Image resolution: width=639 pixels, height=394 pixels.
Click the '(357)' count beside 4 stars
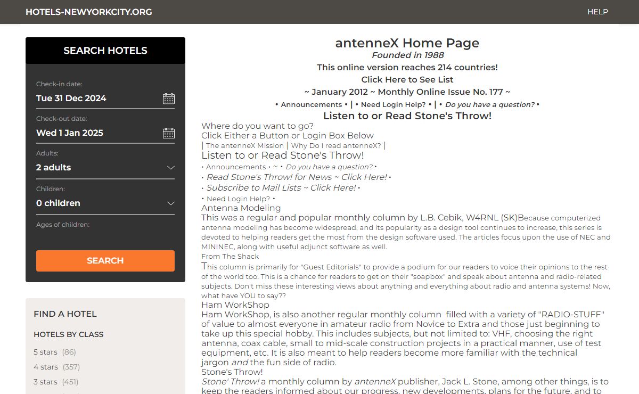pyautogui.click(x=71, y=367)
